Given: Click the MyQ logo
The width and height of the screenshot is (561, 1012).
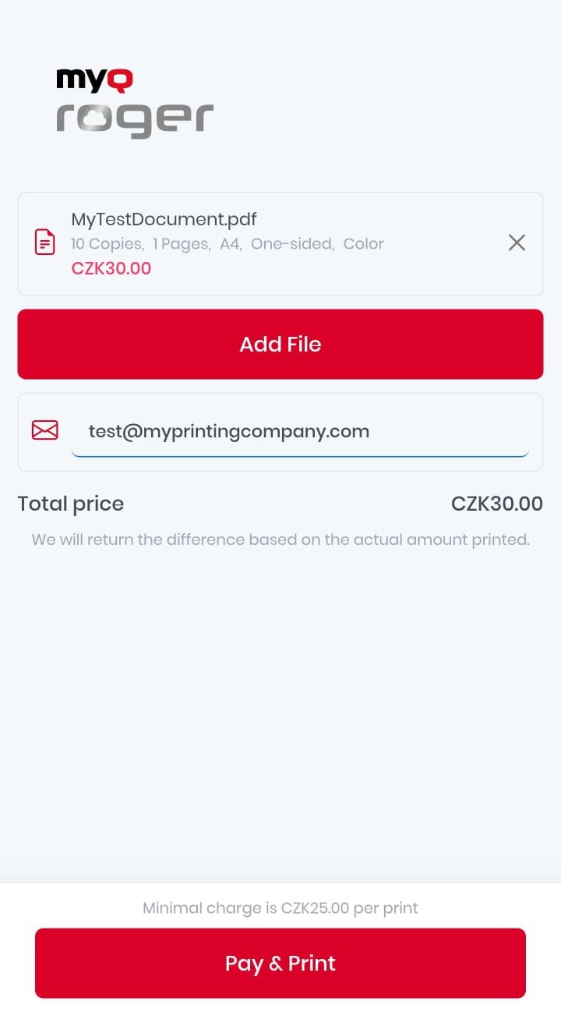Looking at the screenshot, I should pyautogui.click(x=93, y=79).
